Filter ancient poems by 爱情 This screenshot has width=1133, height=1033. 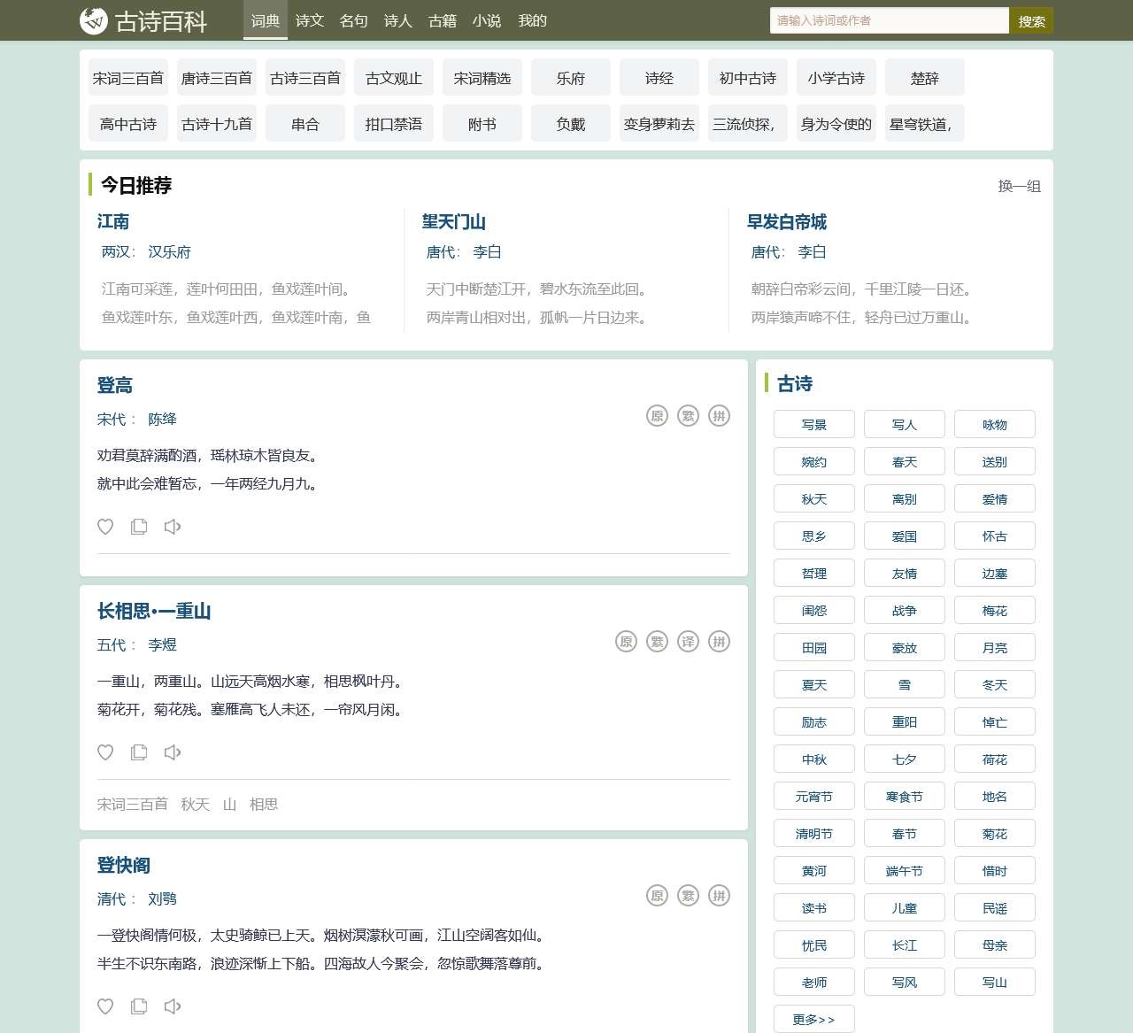[x=995, y=498]
